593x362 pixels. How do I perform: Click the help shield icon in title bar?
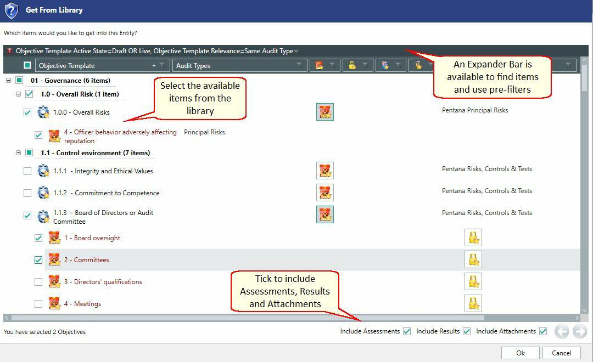click(x=12, y=10)
